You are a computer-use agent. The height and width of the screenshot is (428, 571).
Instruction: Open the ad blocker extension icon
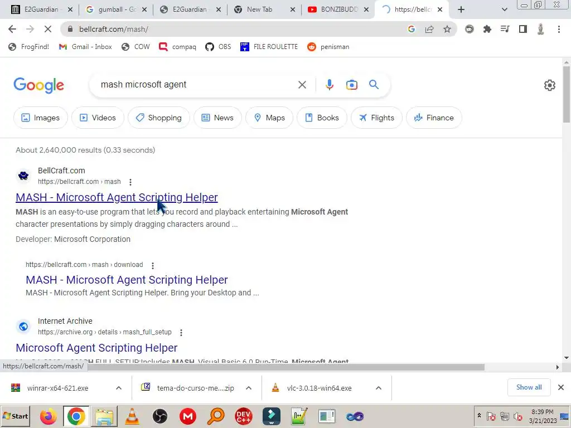point(470,29)
